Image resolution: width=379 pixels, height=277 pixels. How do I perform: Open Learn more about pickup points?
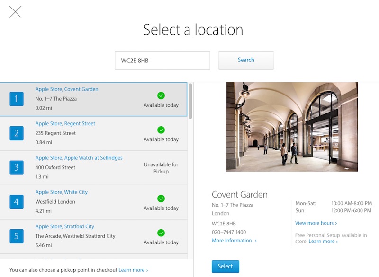(133, 270)
